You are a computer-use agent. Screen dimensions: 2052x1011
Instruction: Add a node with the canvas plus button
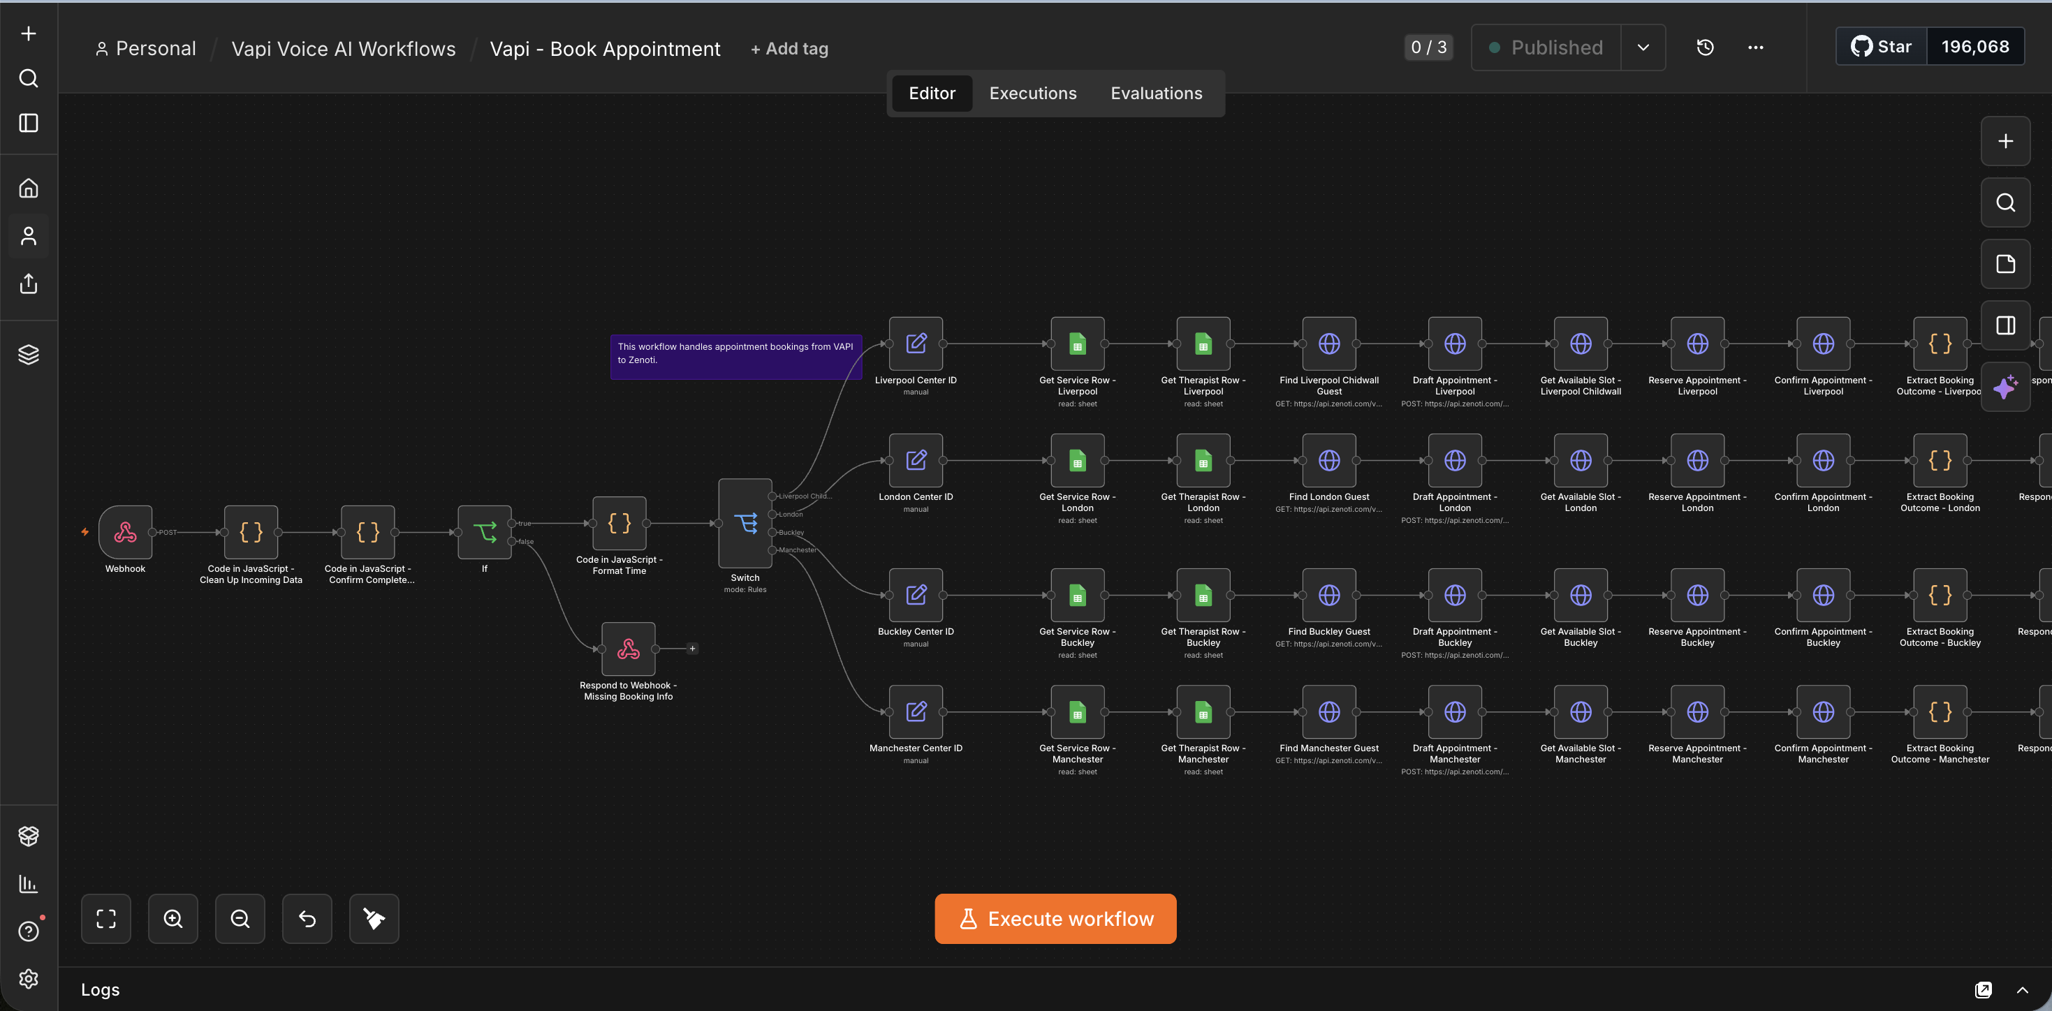tap(2005, 142)
